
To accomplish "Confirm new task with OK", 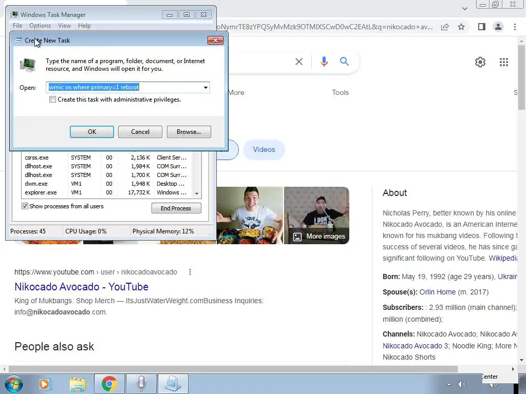I will point(92,132).
